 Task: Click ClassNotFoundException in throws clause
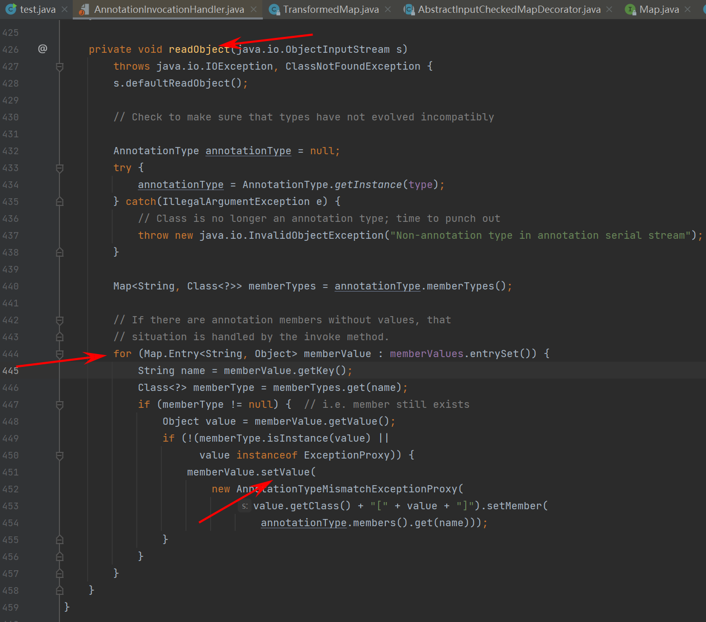click(x=352, y=66)
